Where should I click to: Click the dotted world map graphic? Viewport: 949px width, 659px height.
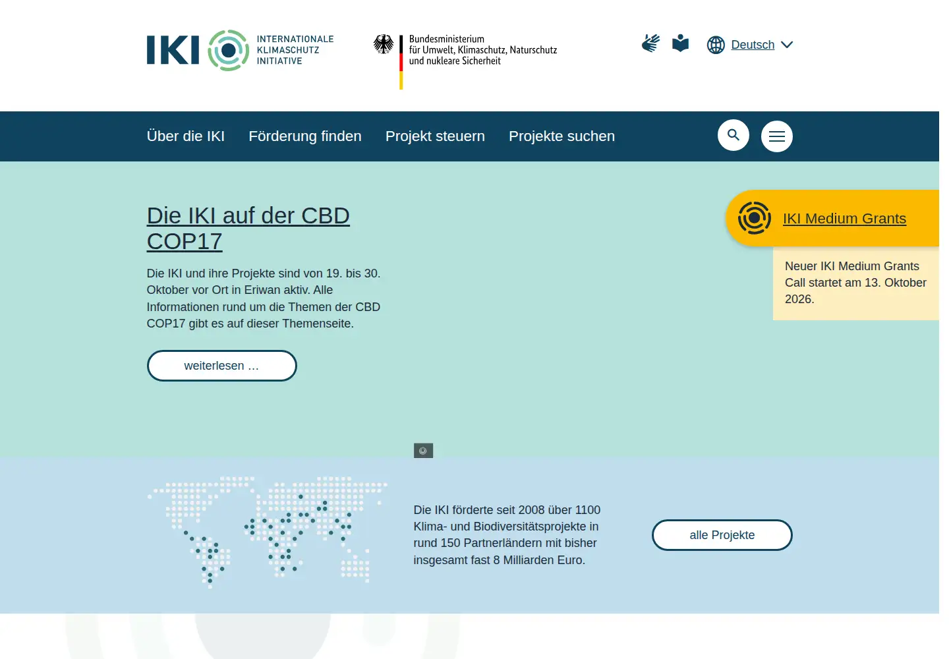pos(268,531)
